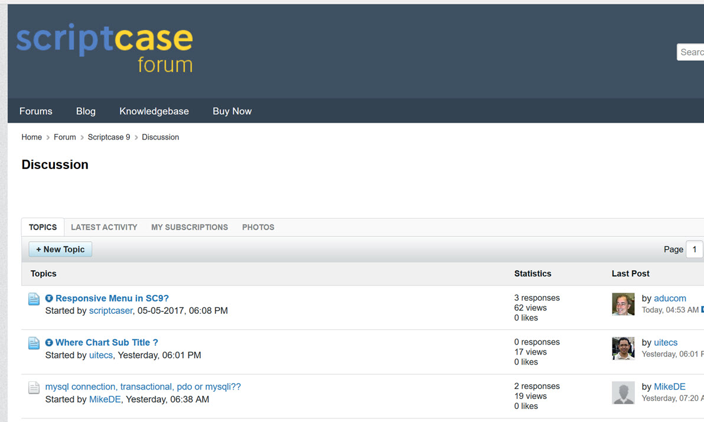The height and width of the screenshot is (422, 704).
Task: Open the Forums menu item
Action: pyautogui.click(x=36, y=111)
